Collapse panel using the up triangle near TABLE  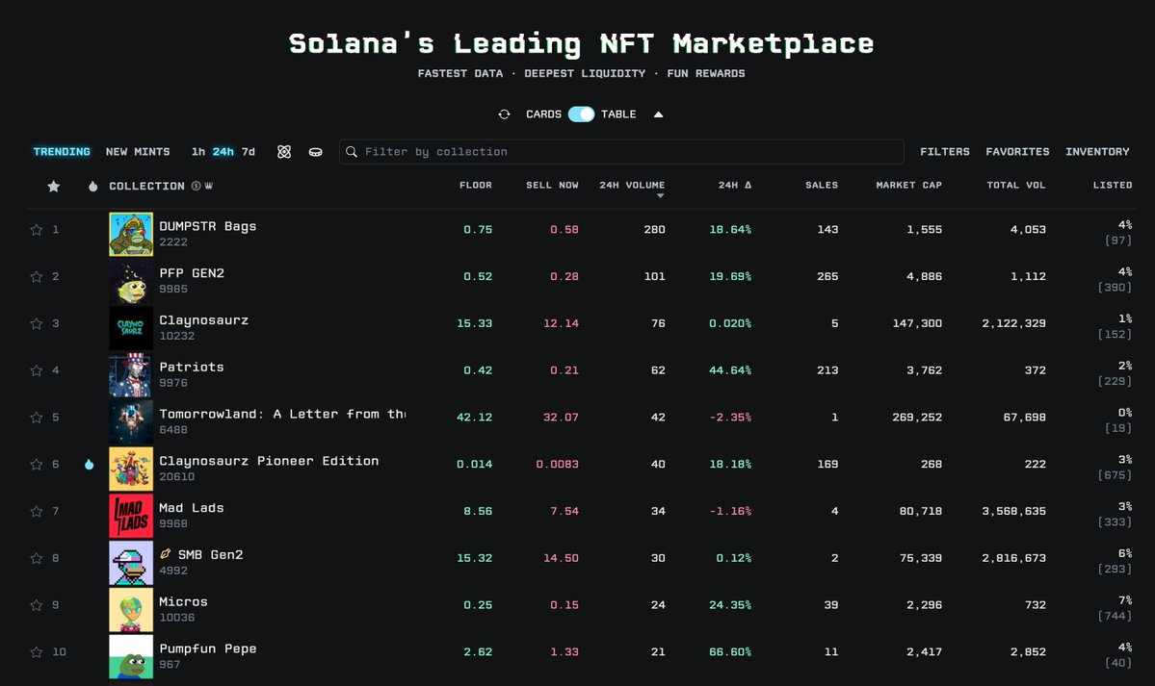tap(659, 114)
